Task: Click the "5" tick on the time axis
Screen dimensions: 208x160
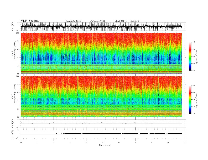Action: point(103,142)
